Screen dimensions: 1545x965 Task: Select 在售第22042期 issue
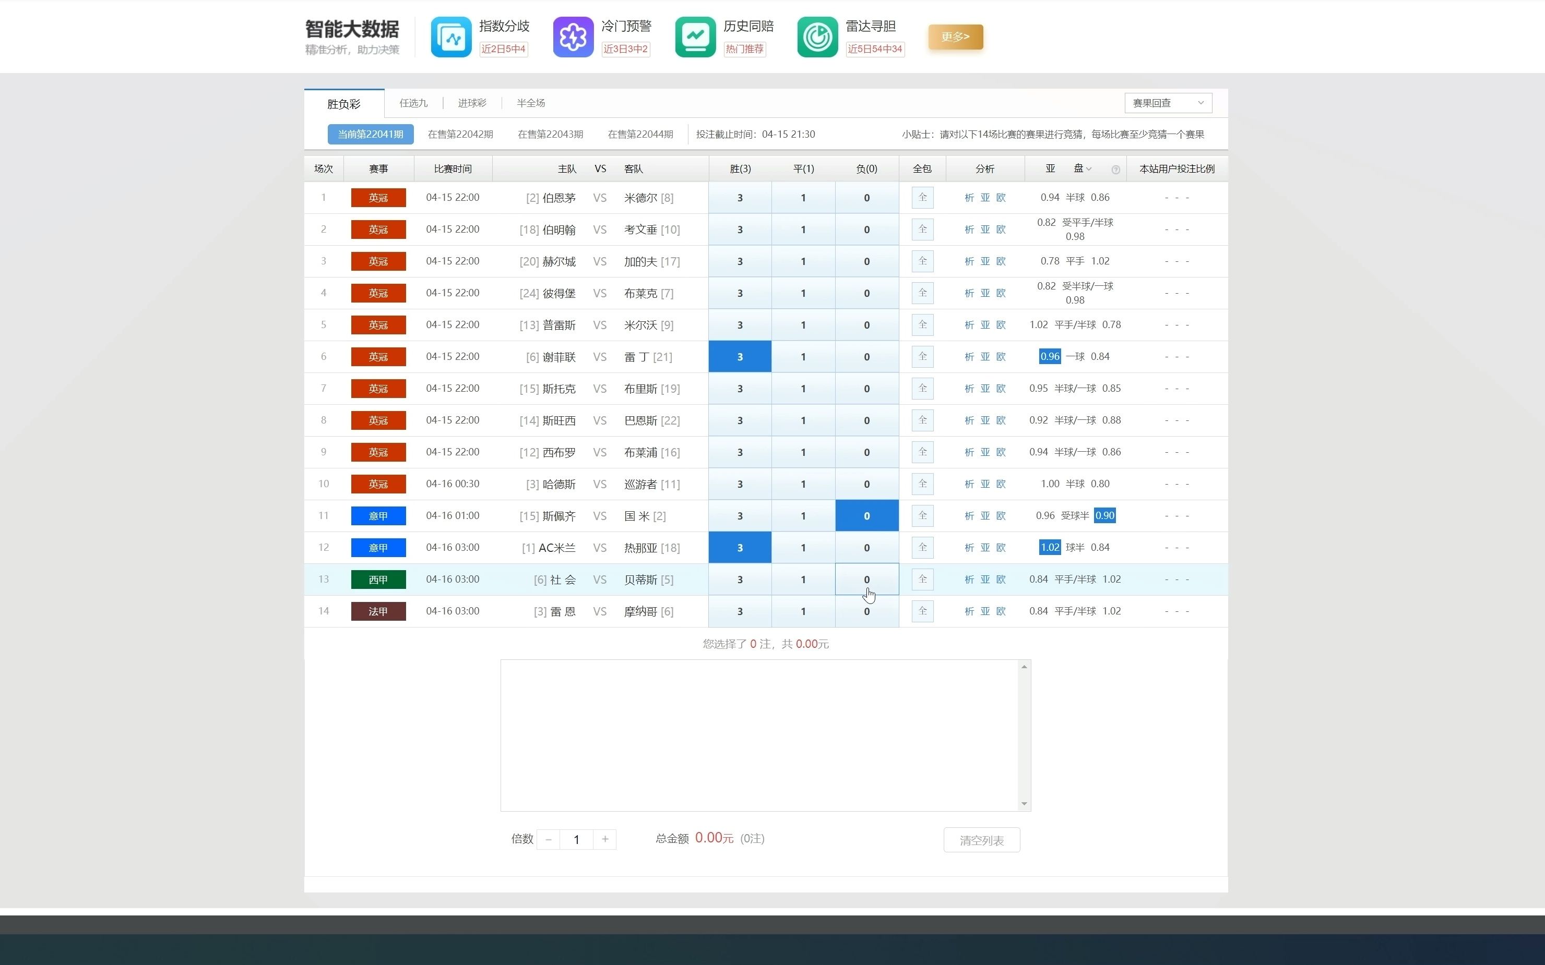(460, 134)
